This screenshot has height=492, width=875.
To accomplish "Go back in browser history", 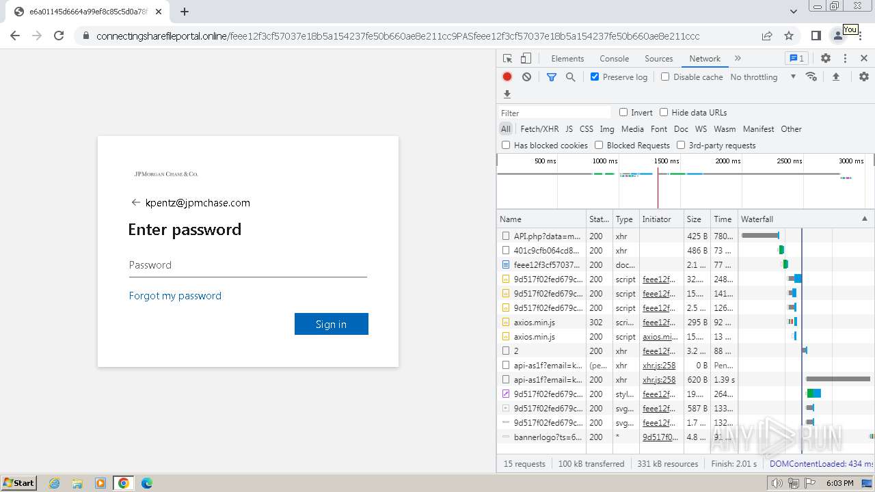I will point(15,36).
